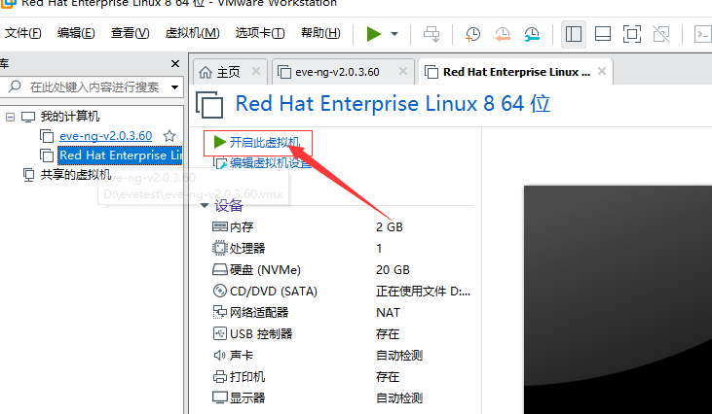This screenshot has height=414, width=712.
Task: Open the search filter dropdown arrow
Action: click(174, 86)
